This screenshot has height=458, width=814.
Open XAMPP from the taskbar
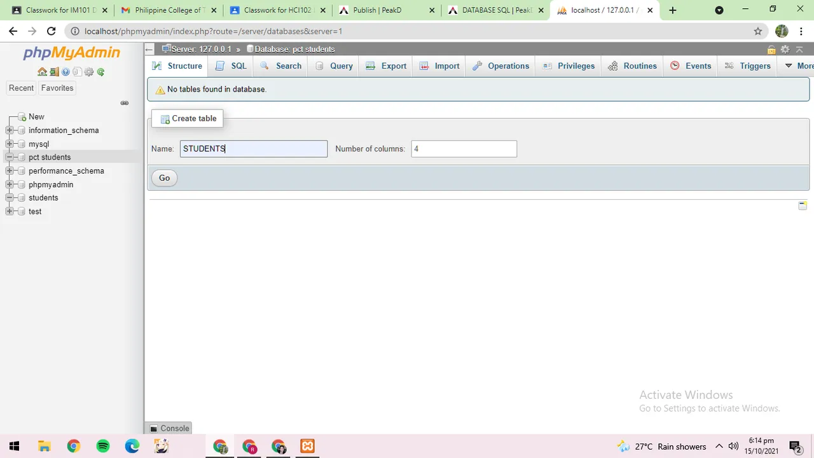[x=308, y=446]
